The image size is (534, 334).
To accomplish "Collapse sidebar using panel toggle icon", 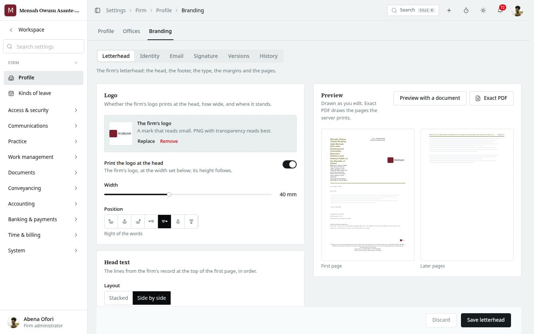I will pyautogui.click(x=98, y=10).
